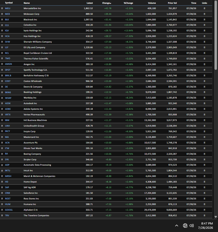218x232 pixels.
Task: Expand the DE row details
Action: point(2,87)
